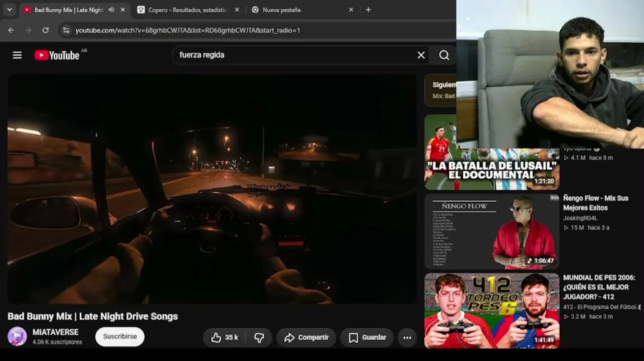
Task: Click the browser address bar URL
Action: pos(188,30)
